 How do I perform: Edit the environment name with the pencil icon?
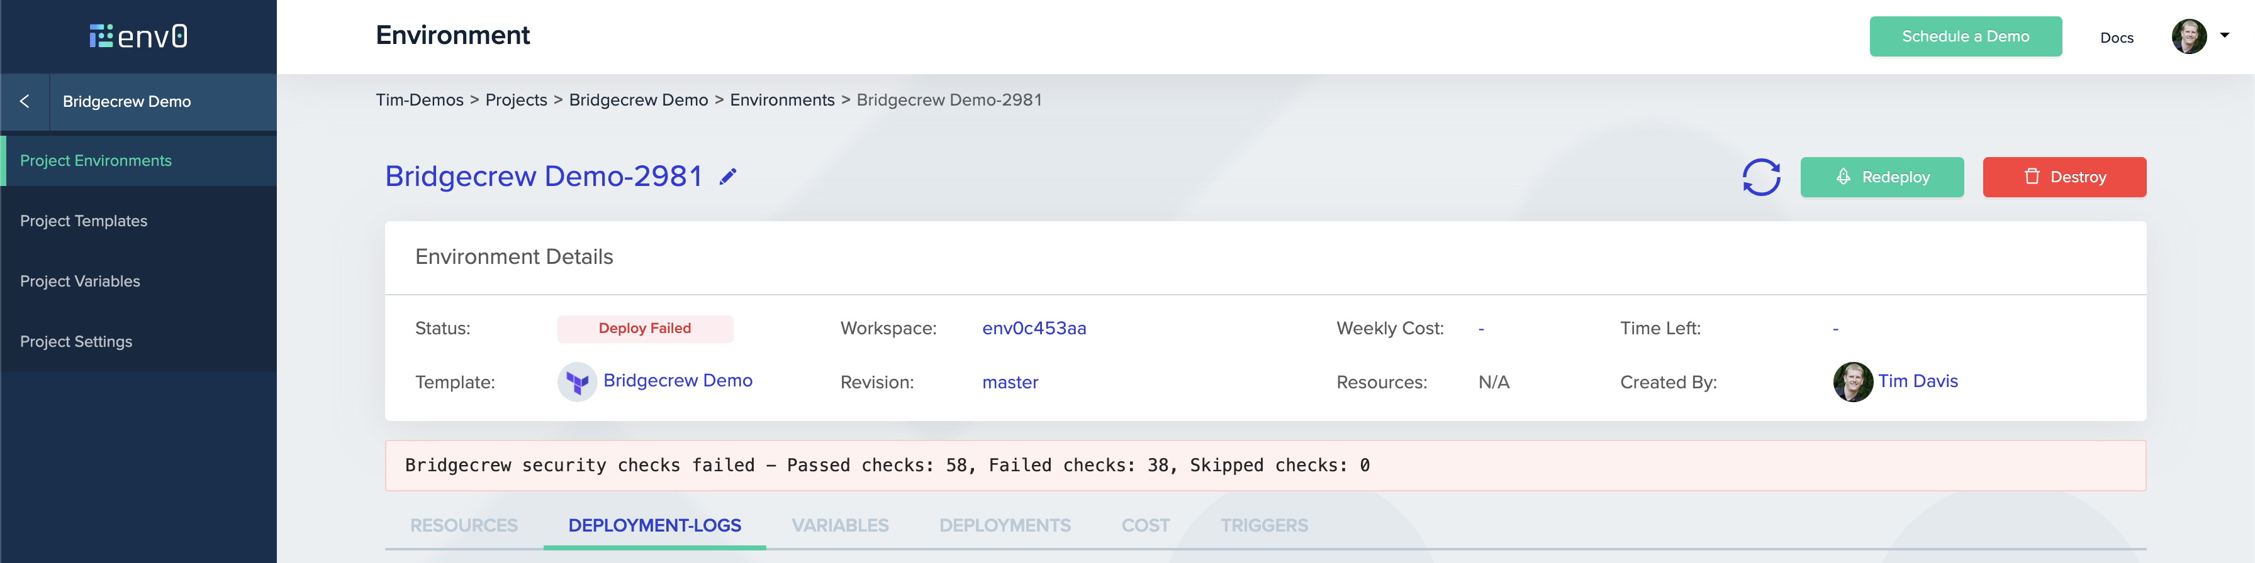(x=727, y=177)
